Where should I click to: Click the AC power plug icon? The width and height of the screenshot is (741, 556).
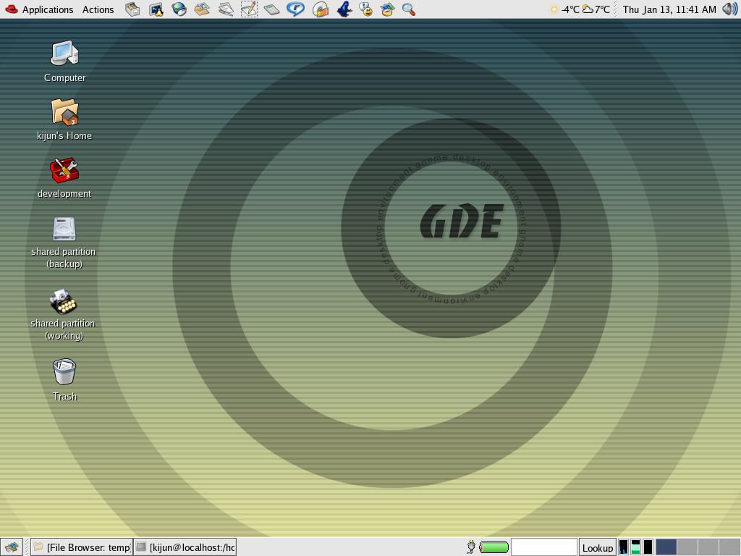pos(470,547)
